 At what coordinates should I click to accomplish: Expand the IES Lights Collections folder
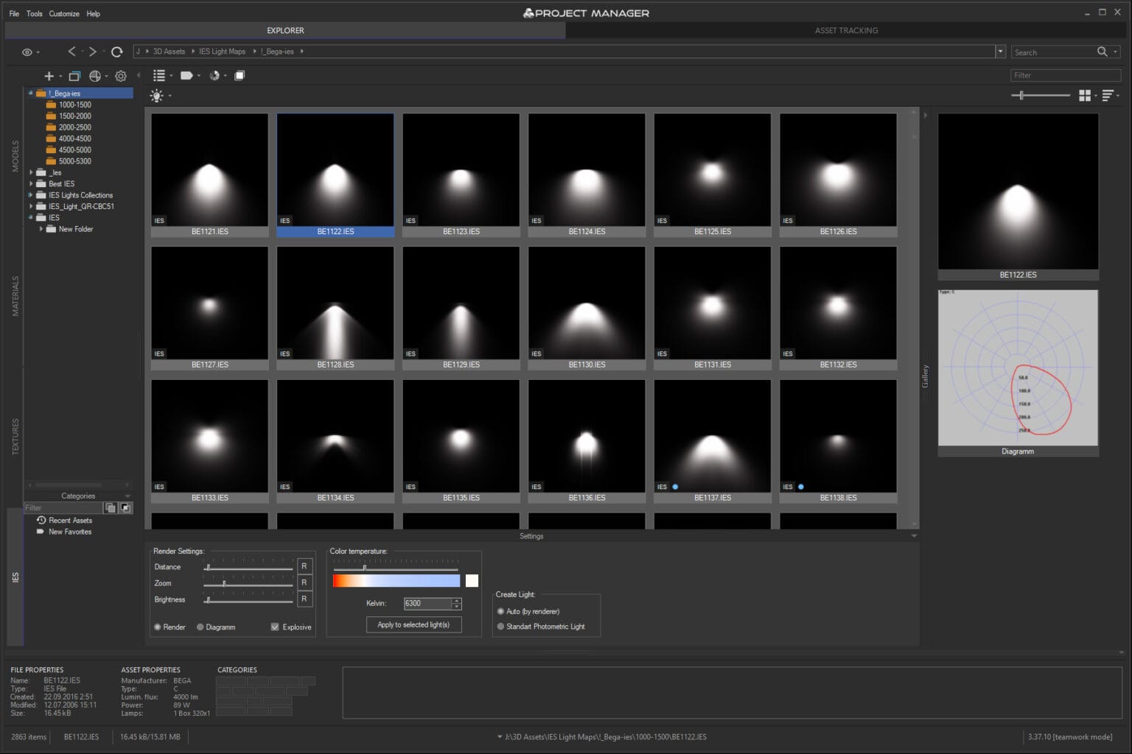[x=30, y=194]
